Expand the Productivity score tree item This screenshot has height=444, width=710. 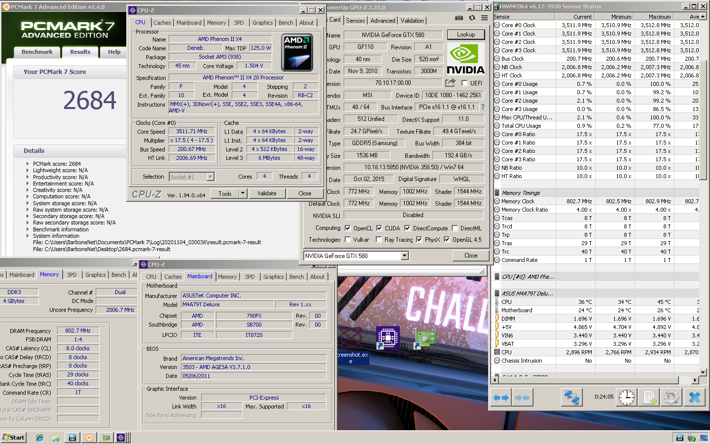click(28, 177)
